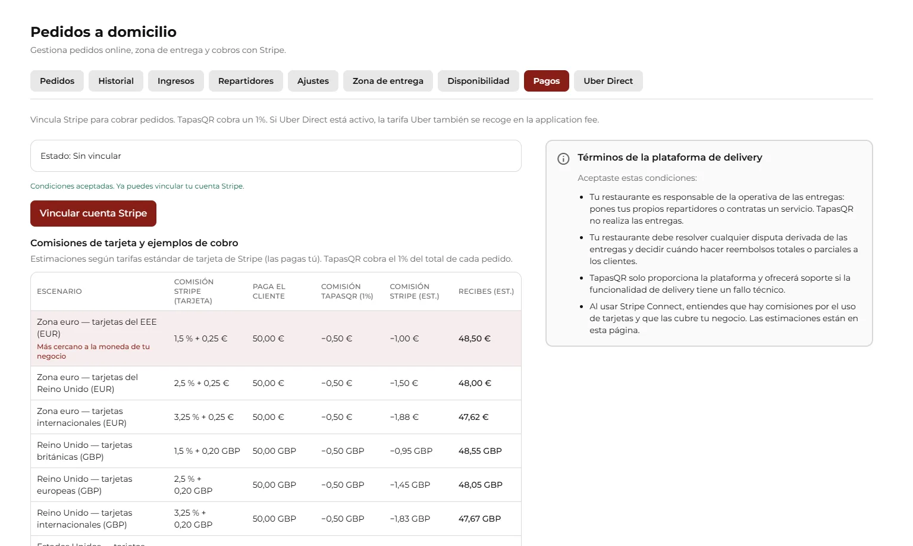913x546 pixels.
Task: Click the 3,25 % + 0,25 € commission cell
Action: point(204,417)
